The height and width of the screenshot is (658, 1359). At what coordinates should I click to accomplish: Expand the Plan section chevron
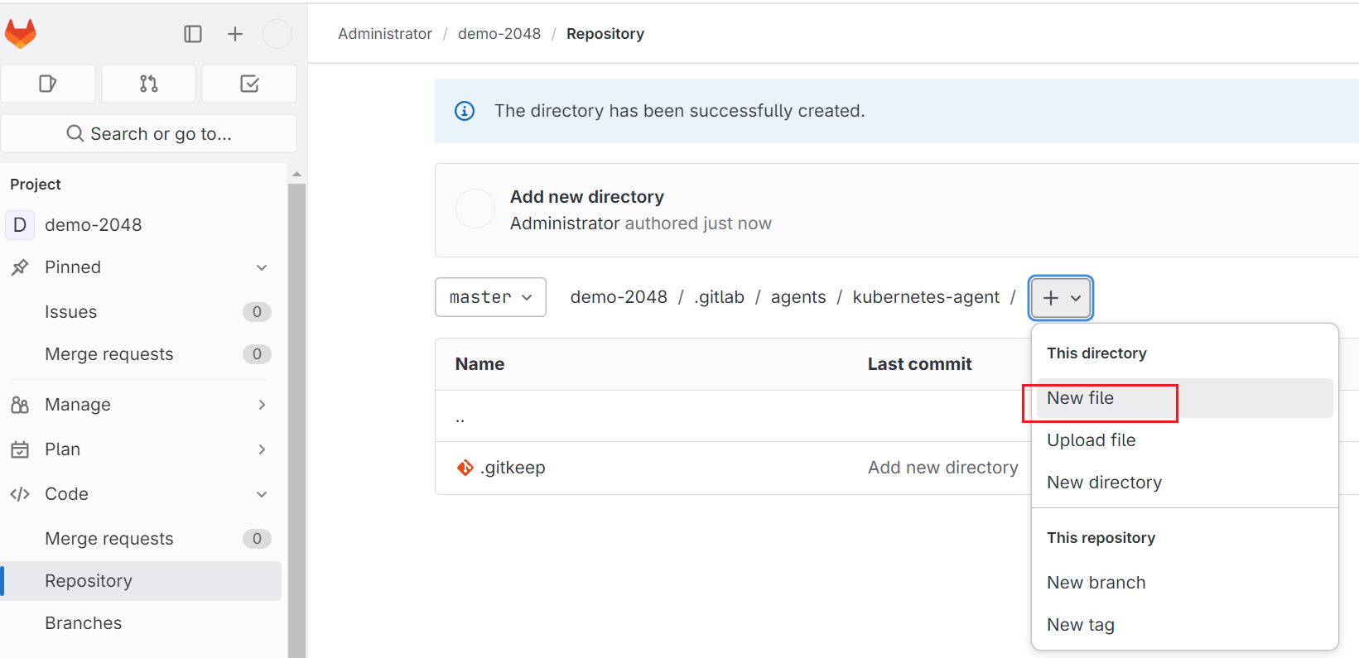click(262, 449)
